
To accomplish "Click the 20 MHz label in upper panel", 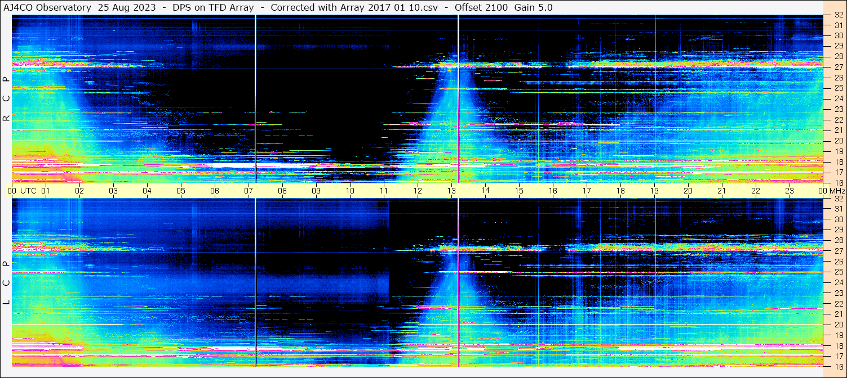I will coord(837,141).
